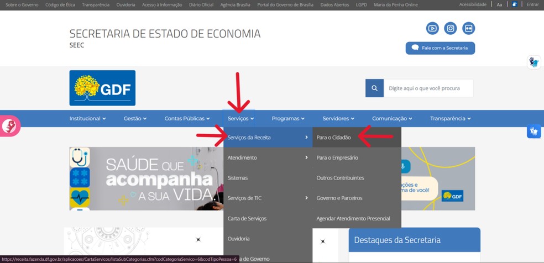The image size is (544, 263).
Task: Choose Outros Contribuintes option
Action: tap(357, 178)
